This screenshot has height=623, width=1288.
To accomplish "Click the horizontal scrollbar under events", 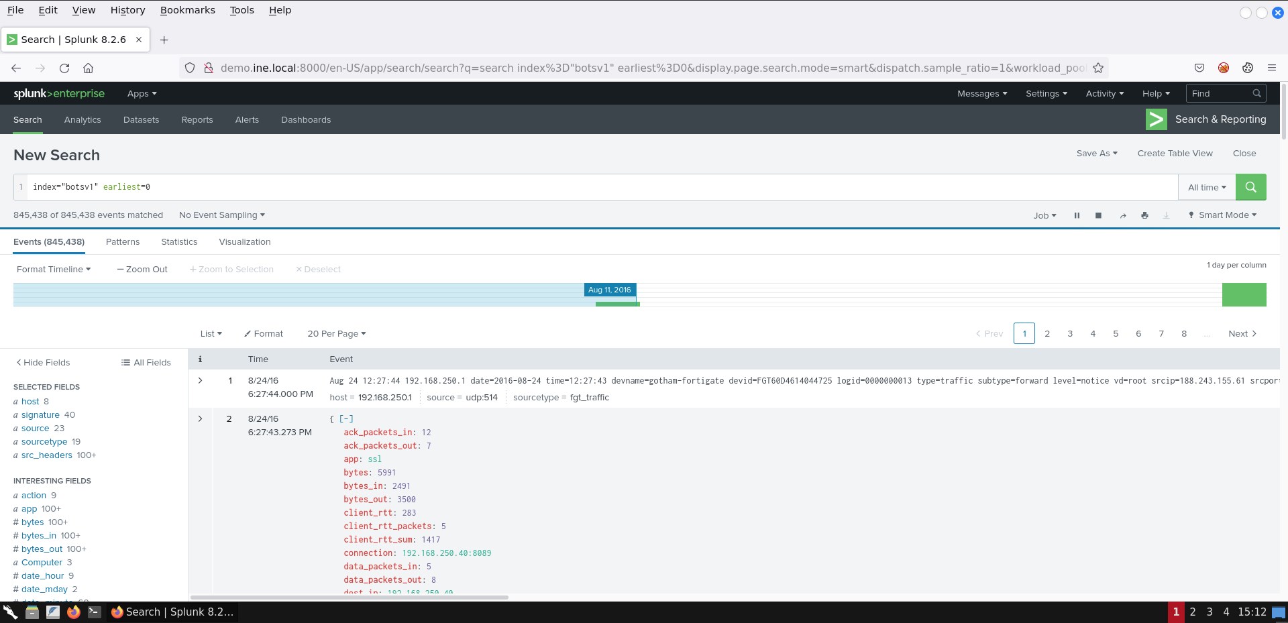I will [x=350, y=597].
